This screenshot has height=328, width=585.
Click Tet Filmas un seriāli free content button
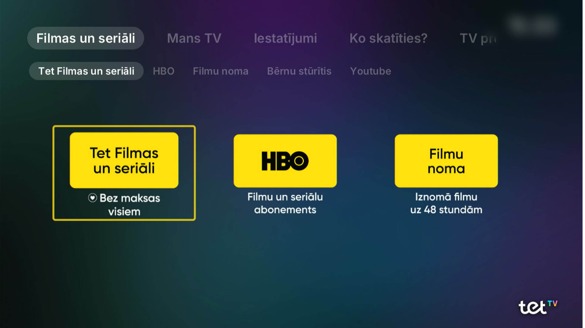124,172
